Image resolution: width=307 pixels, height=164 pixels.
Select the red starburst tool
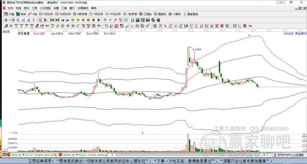pos(68,26)
